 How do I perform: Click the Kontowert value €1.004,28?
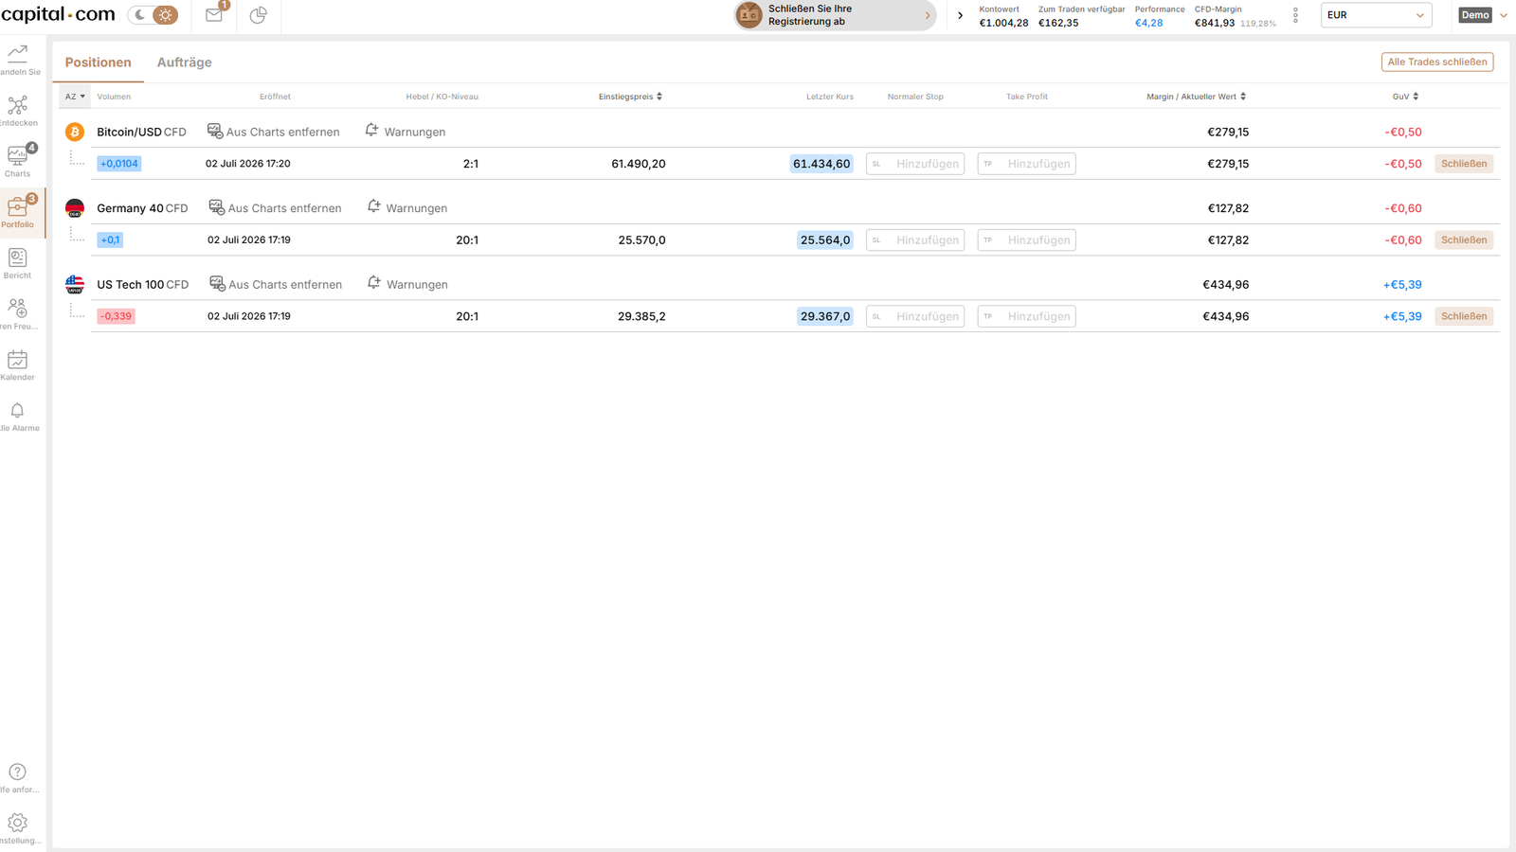pos(1003,23)
